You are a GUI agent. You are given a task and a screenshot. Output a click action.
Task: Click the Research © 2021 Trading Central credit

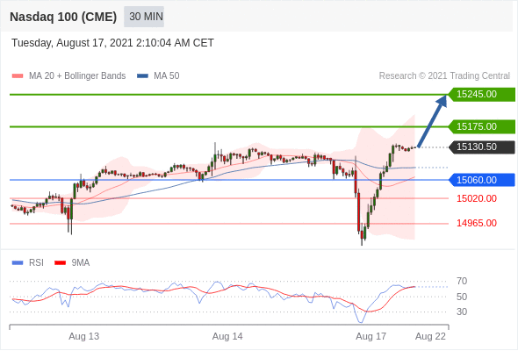444,76
